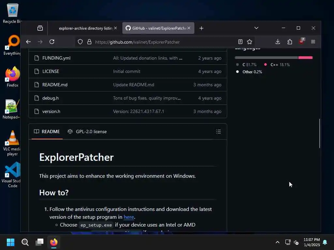Click the gray C segment of language bar
This screenshot has width=334, height=250.
pyautogui.click(x=266, y=58)
